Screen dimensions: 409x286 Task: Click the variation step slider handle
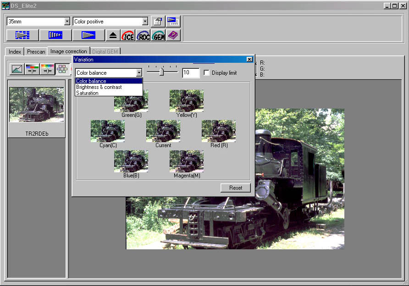point(161,72)
